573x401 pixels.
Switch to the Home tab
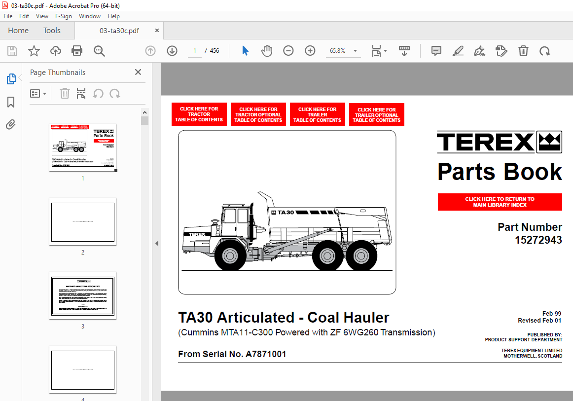coord(18,31)
